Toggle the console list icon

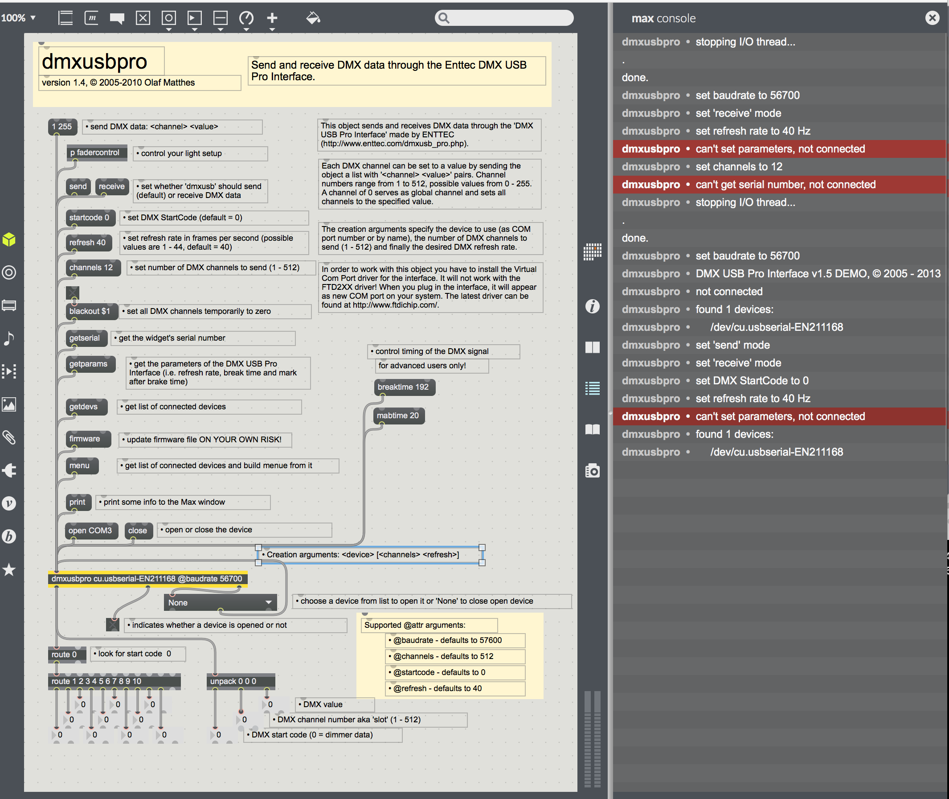[593, 388]
